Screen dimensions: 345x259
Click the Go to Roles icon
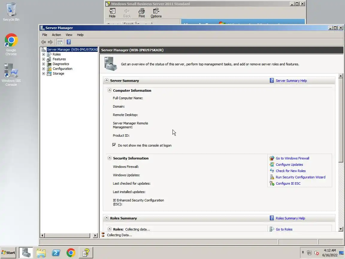272,229
